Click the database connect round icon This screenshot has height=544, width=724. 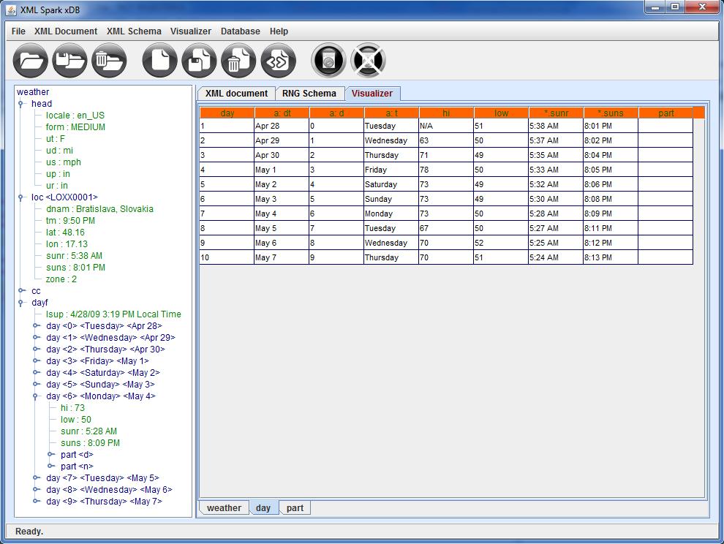click(328, 61)
